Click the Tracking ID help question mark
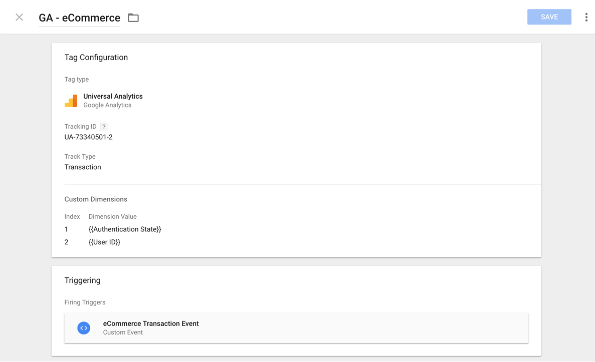 coord(104,127)
